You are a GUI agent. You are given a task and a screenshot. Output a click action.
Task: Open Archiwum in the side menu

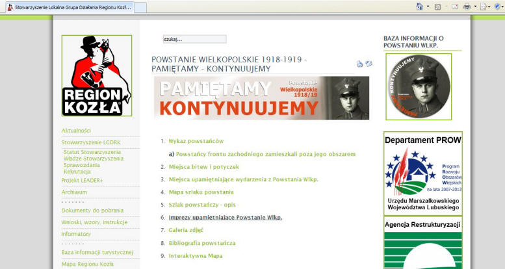74,192
